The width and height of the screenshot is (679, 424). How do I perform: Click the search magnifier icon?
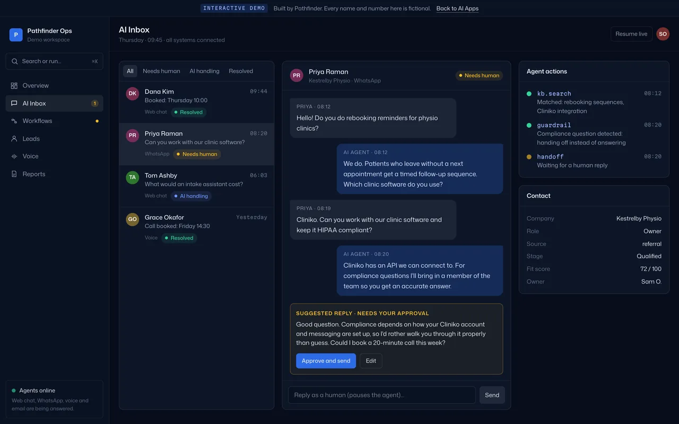[x=15, y=61]
